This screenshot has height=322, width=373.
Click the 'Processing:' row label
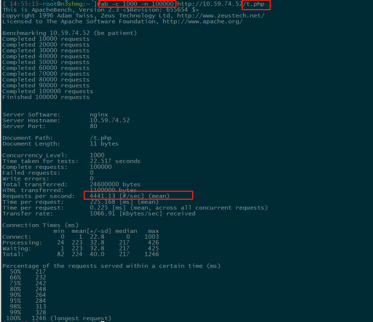22,243
